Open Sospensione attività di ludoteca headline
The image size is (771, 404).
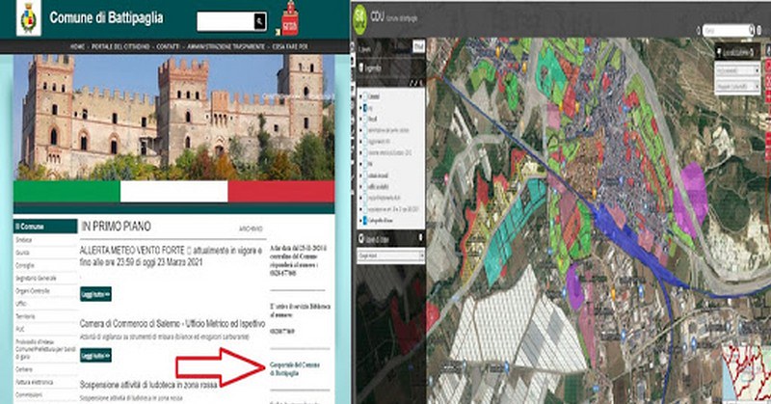(x=148, y=385)
